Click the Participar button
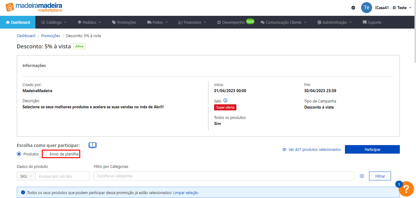The height and width of the screenshot is (198, 416). click(x=372, y=149)
